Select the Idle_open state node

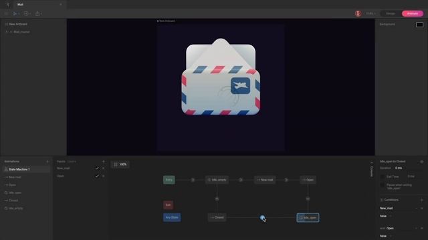point(308,217)
